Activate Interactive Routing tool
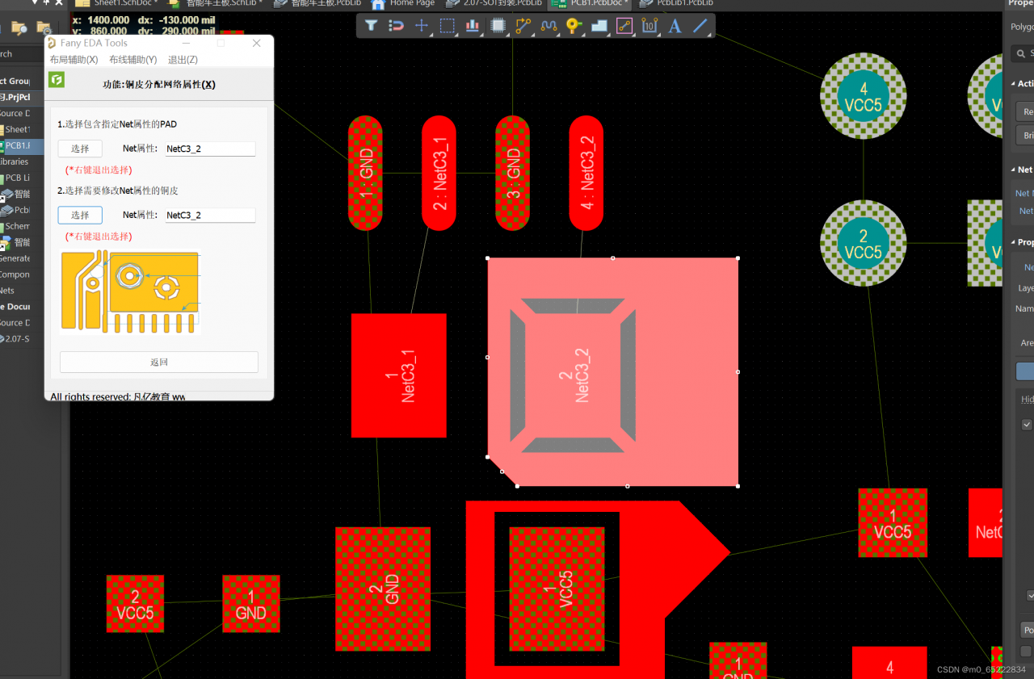1034x679 pixels. pos(523,26)
